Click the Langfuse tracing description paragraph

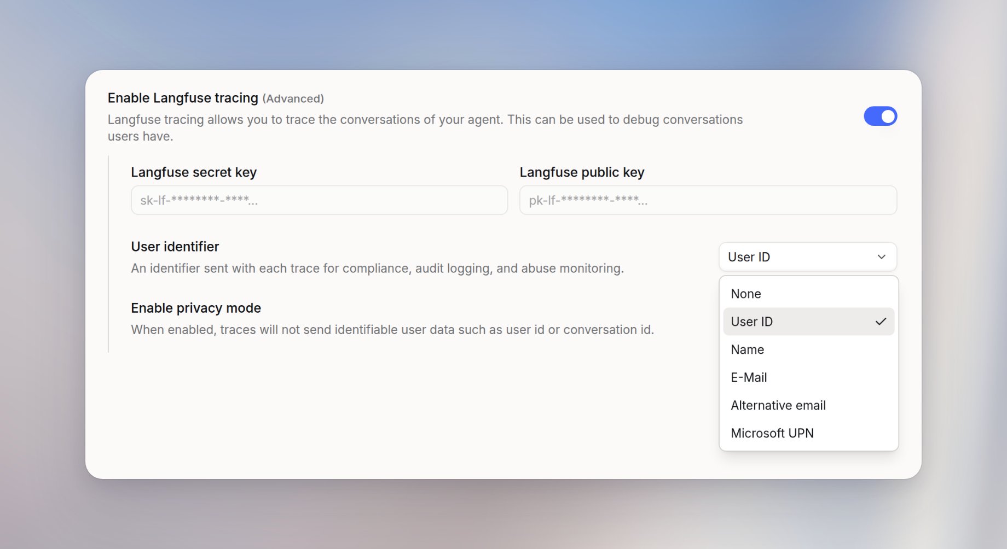click(425, 128)
